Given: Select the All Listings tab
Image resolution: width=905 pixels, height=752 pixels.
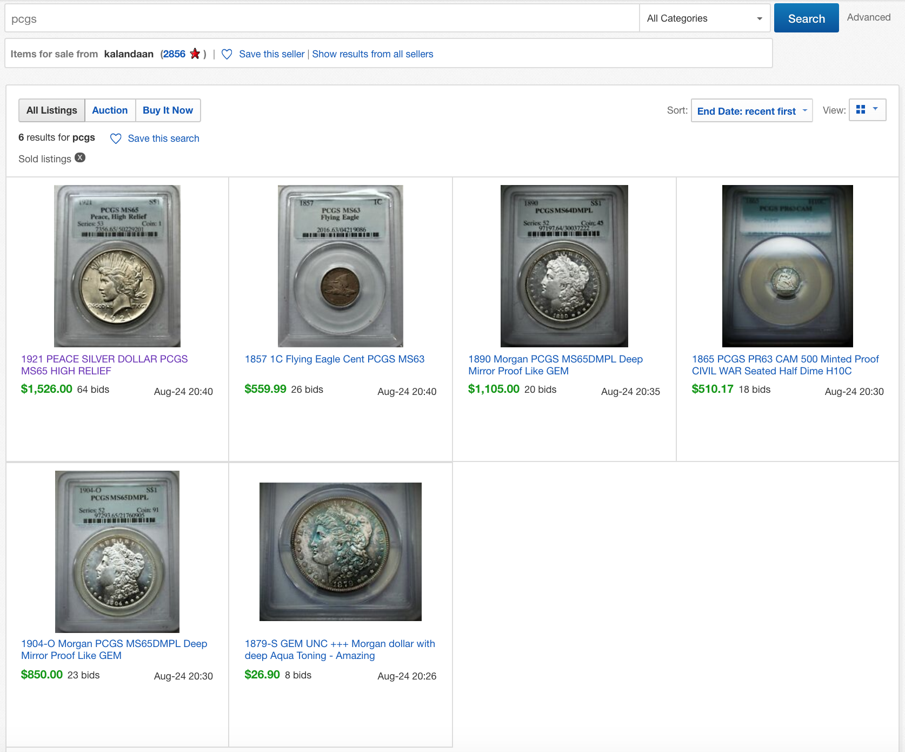Looking at the screenshot, I should 52,110.
